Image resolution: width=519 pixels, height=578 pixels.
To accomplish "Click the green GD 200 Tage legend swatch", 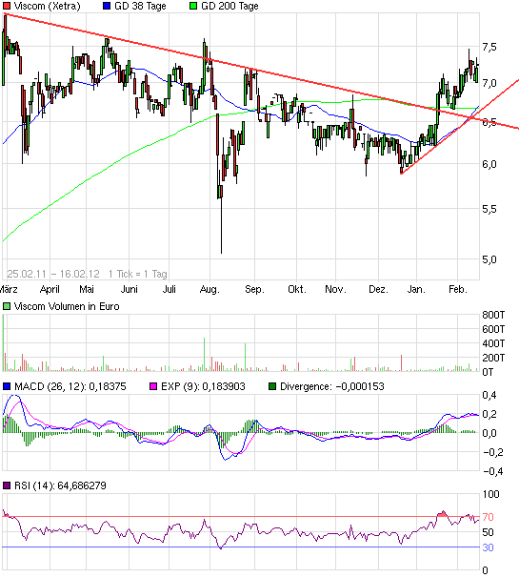I will click(x=193, y=6).
